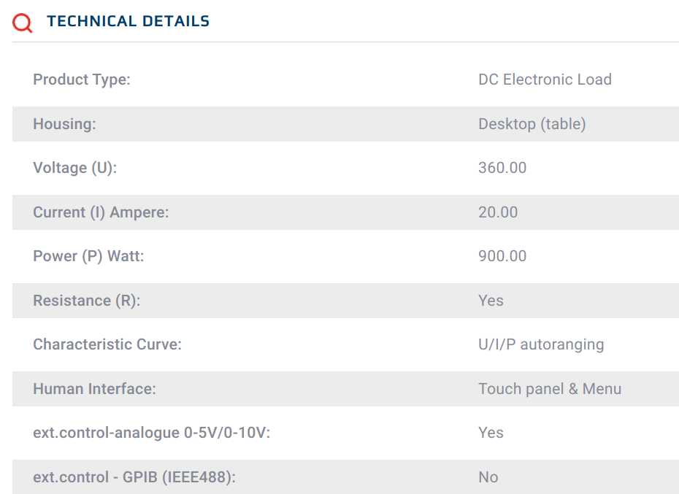Click the Technical Details heading

pyautogui.click(x=128, y=22)
